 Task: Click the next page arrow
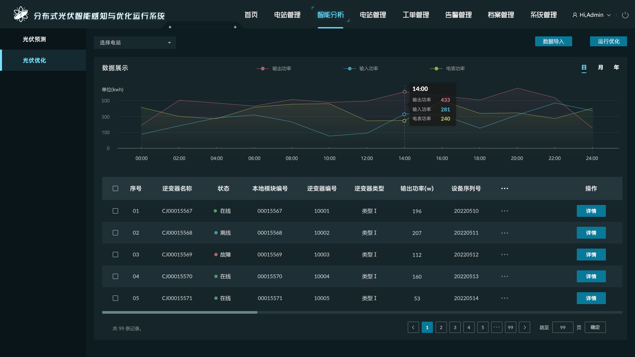coord(524,327)
